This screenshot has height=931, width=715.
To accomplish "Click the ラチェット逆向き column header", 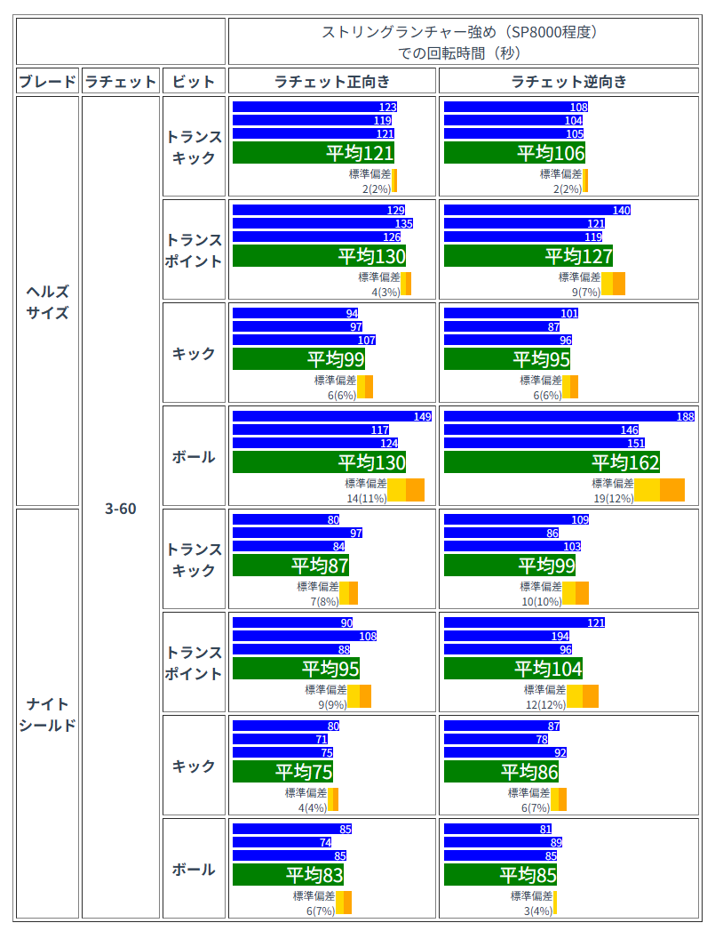I will coord(568,82).
